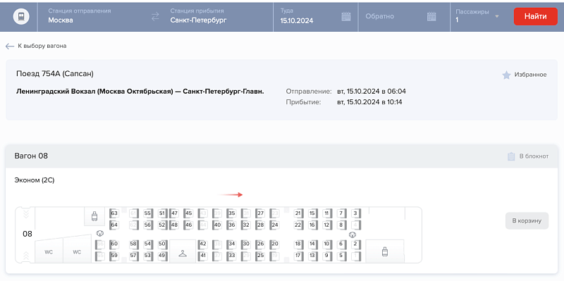564x281 pixels.
Task: Pick seat 36 on the car map
Action: point(231,225)
